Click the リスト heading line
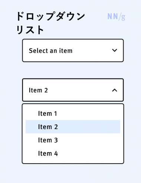The image size is (141, 183). coord(30,30)
